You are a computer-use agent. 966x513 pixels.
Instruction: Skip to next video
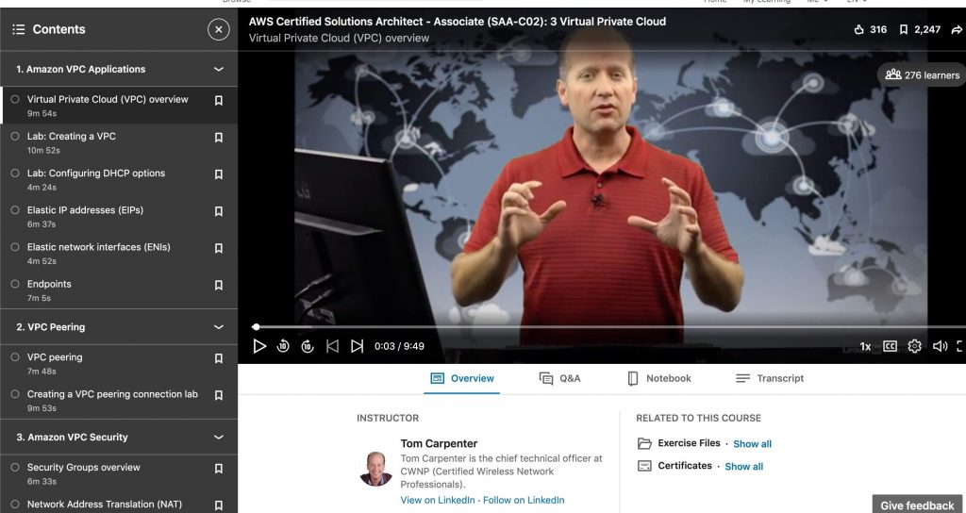(x=357, y=346)
